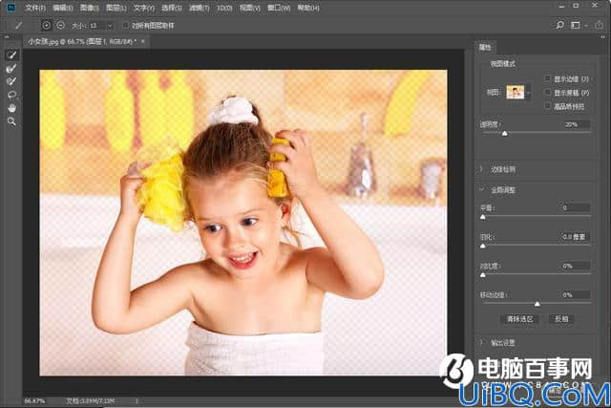This screenshot has height=408, width=611.
Task: Open the workspace dropdown arrow
Action: click(x=586, y=26)
